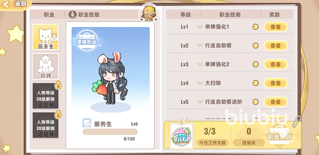The width and height of the screenshot is (319, 155).
Task: Tap the question mark next to 大扫除
Action: [x=256, y=83]
